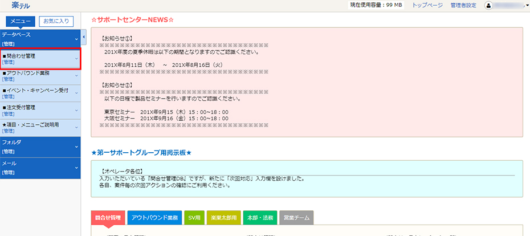Open the 管理者設定 link
The width and height of the screenshot is (530, 236).
pos(463,5)
